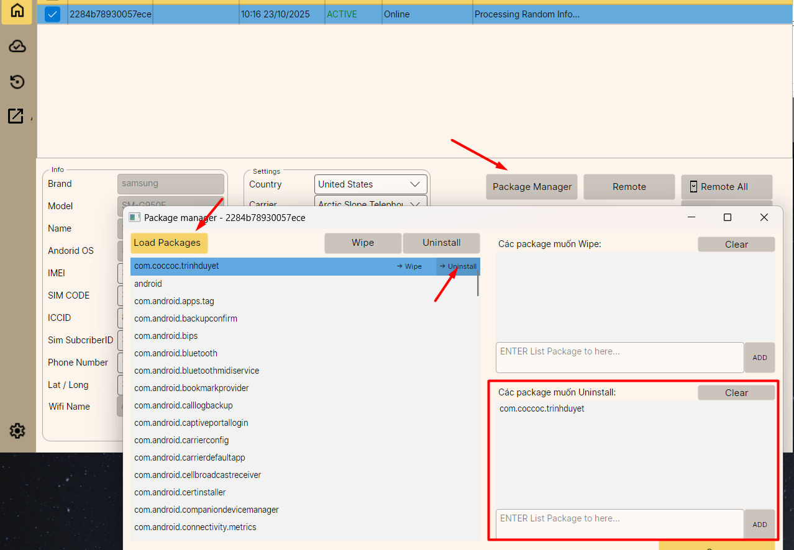Select com.android.bluetooth in package list
The width and height of the screenshot is (794, 550).
click(176, 353)
